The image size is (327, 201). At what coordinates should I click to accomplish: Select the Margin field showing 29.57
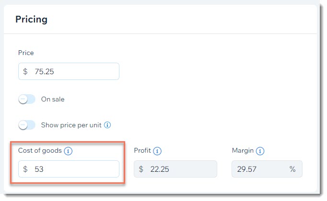pos(267,169)
